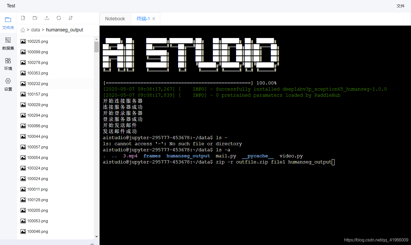Click the terminal zip command line
The height and width of the screenshot is (245, 411).
tap(218, 162)
